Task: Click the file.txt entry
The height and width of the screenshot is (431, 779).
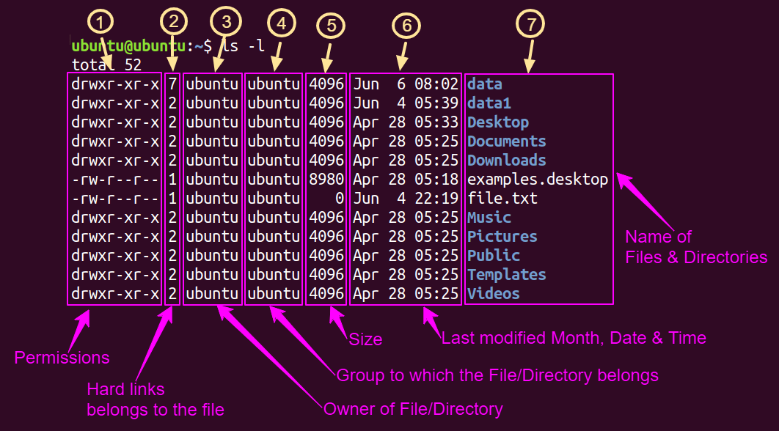Action: click(502, 199)
